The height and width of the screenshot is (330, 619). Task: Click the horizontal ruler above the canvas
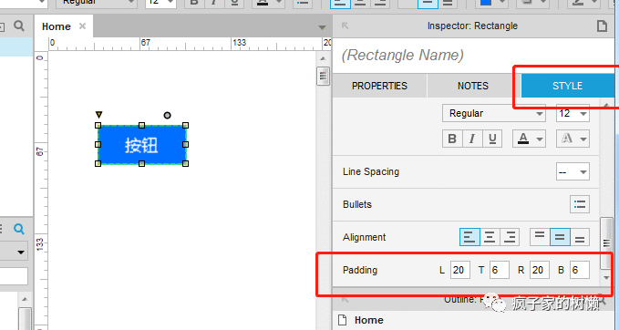click(190, 44)
